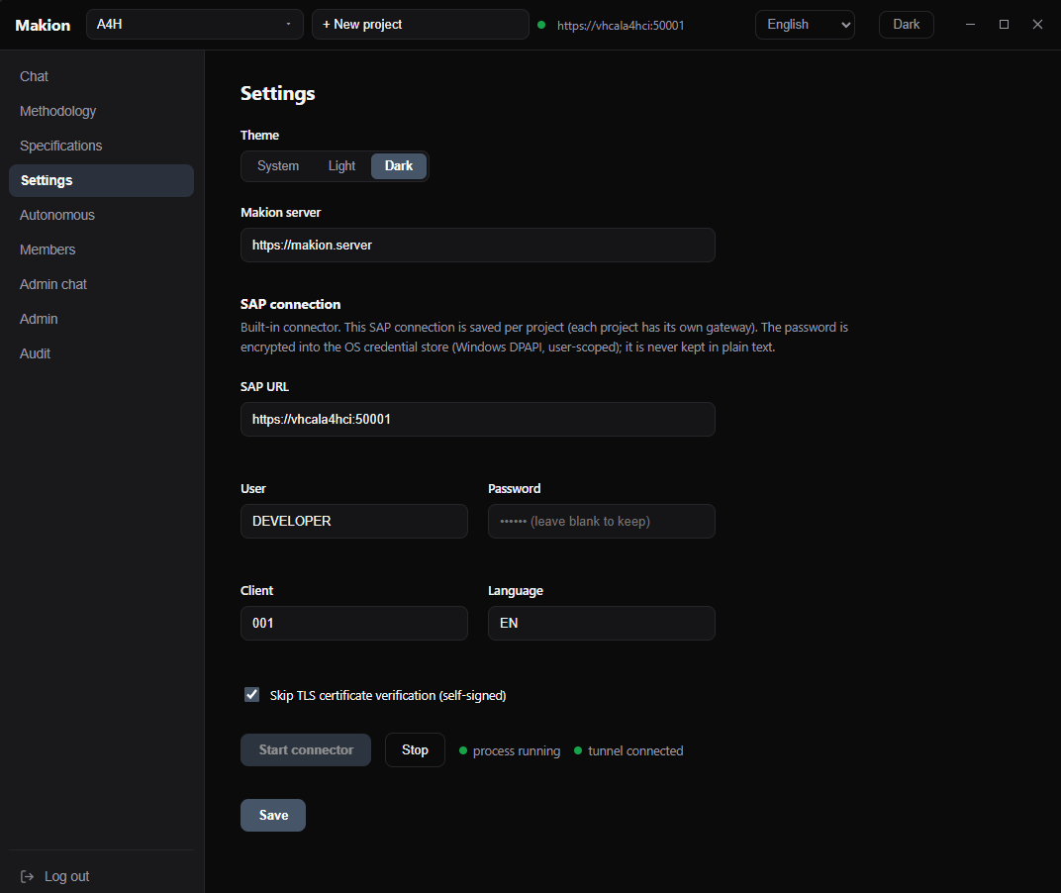Click the + New project button
Image resolution: width=1061 pixels, height=893 pixels.
421,25
